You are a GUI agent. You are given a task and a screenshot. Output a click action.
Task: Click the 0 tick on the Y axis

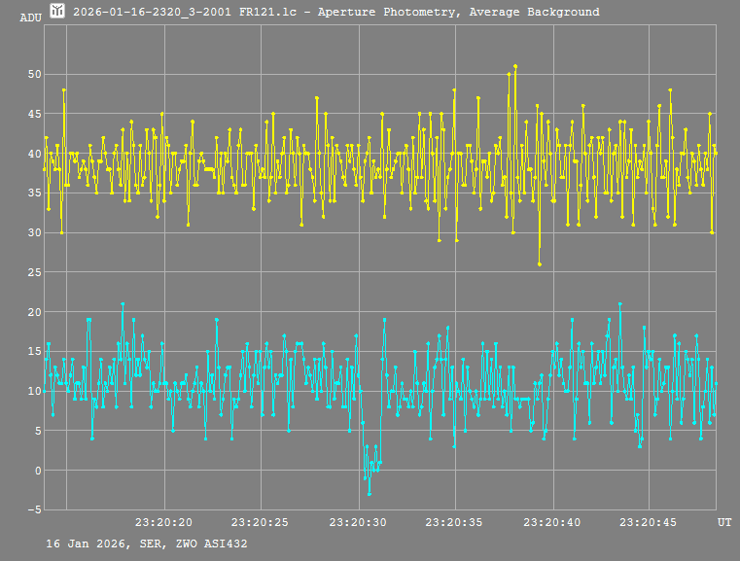[x=37, y=471]
